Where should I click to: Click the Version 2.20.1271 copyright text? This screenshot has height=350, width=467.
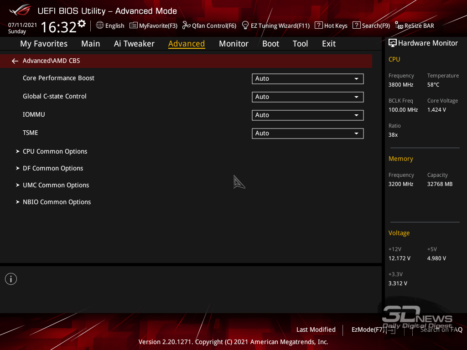tap(233, 342)
